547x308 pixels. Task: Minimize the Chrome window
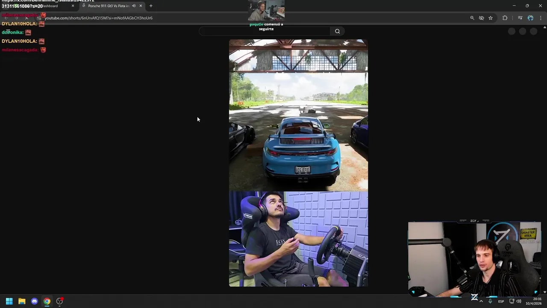[514, 6]
